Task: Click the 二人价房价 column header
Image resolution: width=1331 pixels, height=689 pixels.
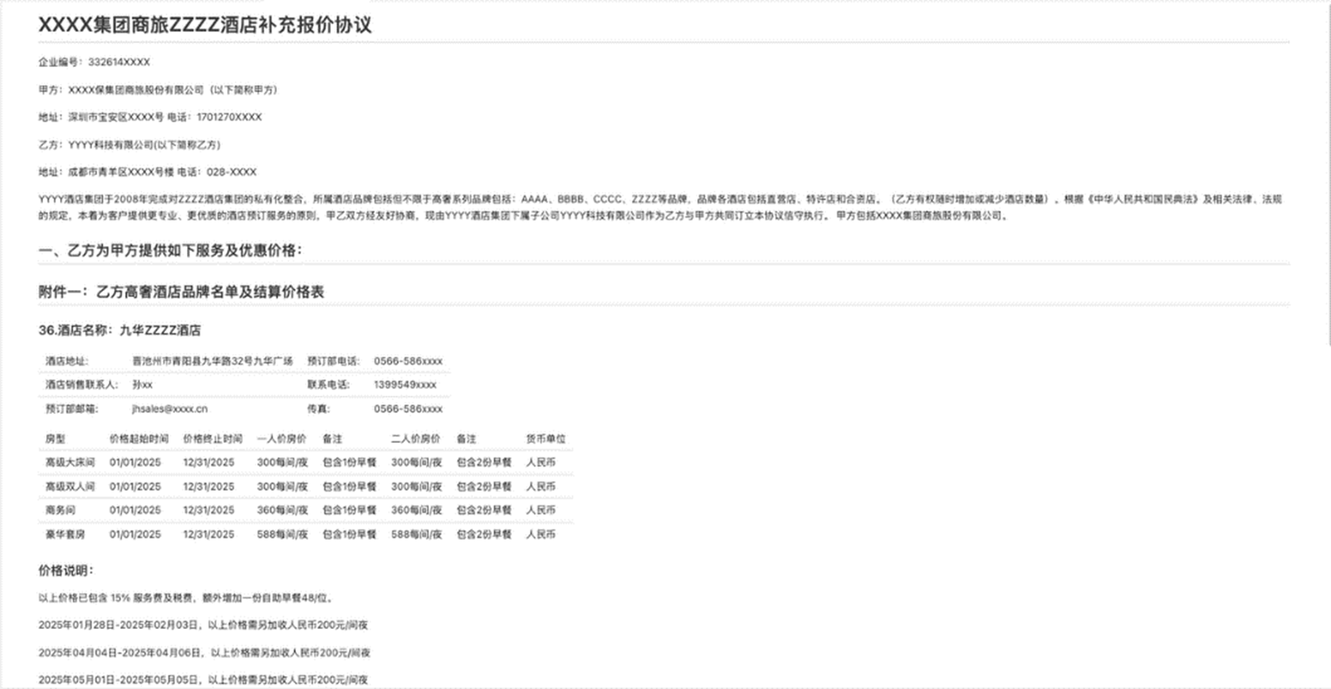Action: [415, 439]
